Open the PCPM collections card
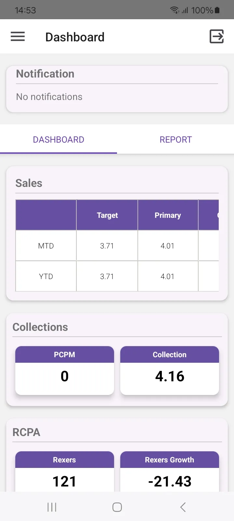 (x=65, y=371)
